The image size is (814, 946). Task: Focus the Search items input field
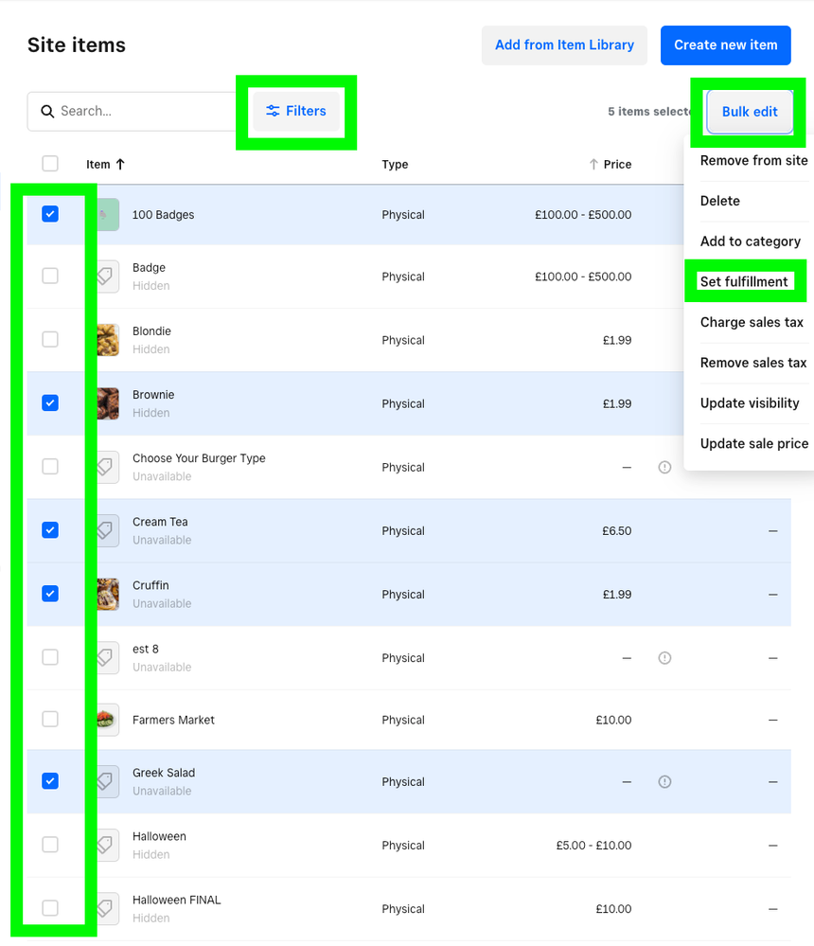point(142,112)
